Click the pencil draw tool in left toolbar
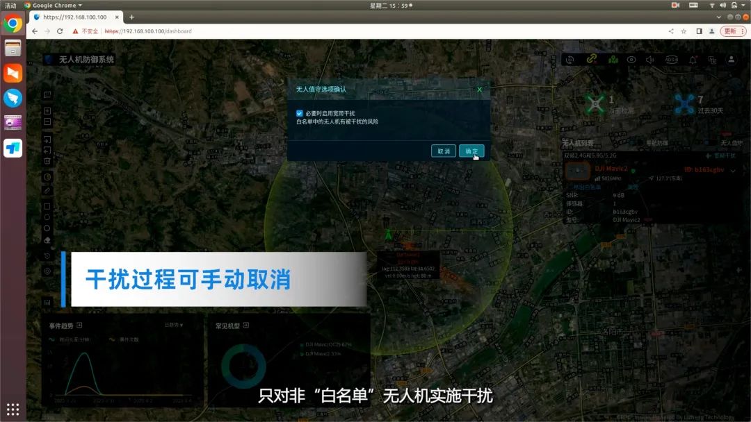This screenshot has width=751, height=422. pos(47,189)
